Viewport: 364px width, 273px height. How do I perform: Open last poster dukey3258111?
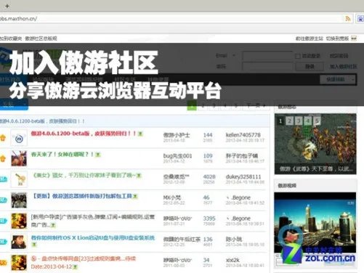click(243, 176)
